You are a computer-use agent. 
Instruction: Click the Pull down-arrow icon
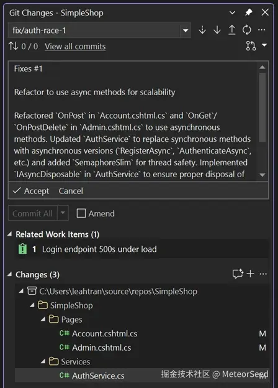point(217,30)
